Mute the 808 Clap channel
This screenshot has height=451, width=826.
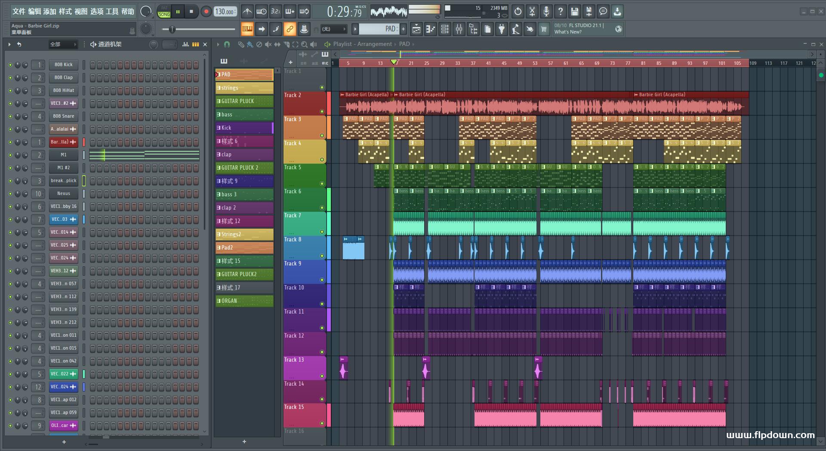pyautogui.click(x=10, y=78)
